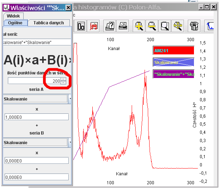Toggle the AM241 series legend entry
Screen dimensions: 219x190
click(174, 51)
